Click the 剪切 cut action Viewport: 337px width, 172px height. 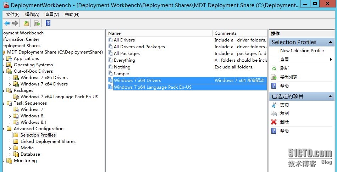[x=284, y=105]
